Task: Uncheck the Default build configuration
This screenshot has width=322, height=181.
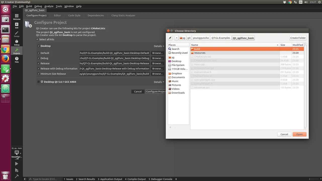Action: (38, 53)
